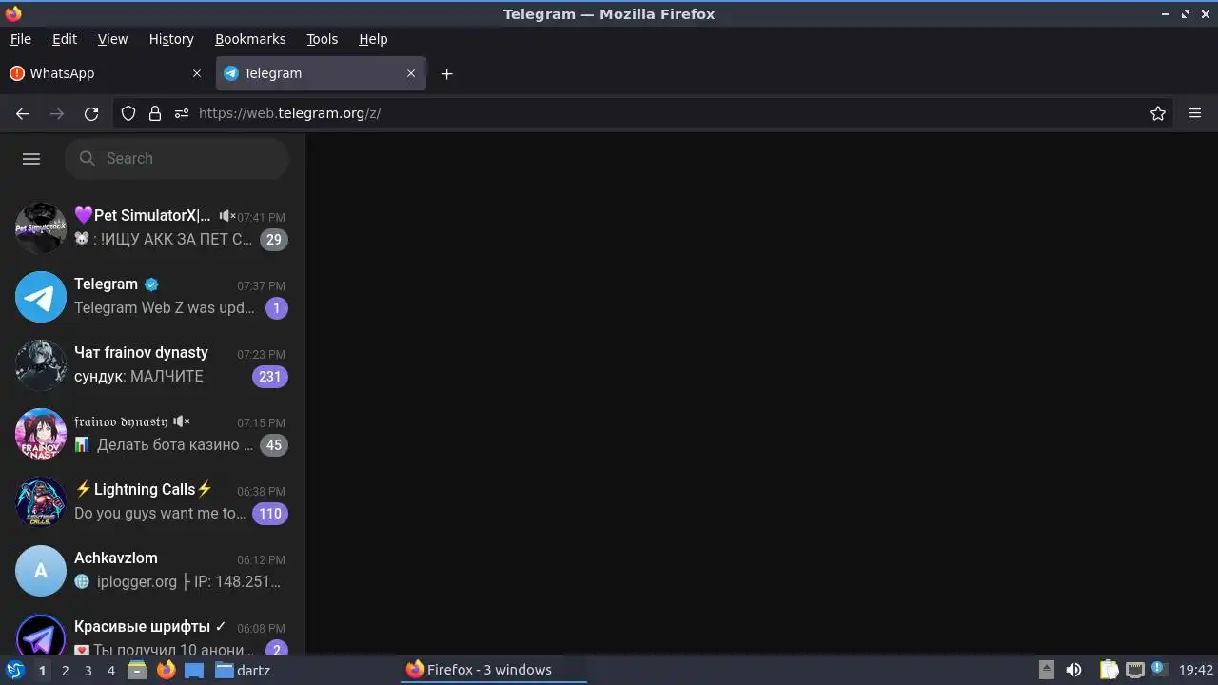The width and height of the screenshot is (1218, 685).
Task: Open the Чат frainov dynasty avatar
Action: (x=41, y=364)
